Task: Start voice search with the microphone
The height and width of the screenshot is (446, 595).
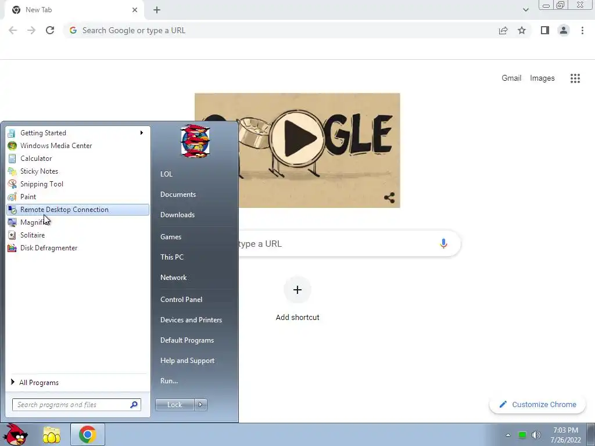Action: [443, 243]
